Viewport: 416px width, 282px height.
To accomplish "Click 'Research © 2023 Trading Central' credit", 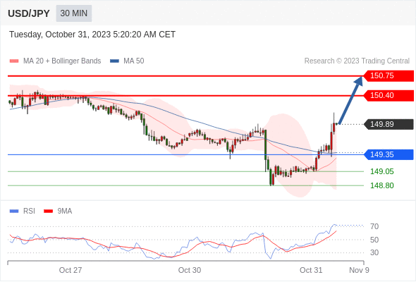I will pos(357,61).
